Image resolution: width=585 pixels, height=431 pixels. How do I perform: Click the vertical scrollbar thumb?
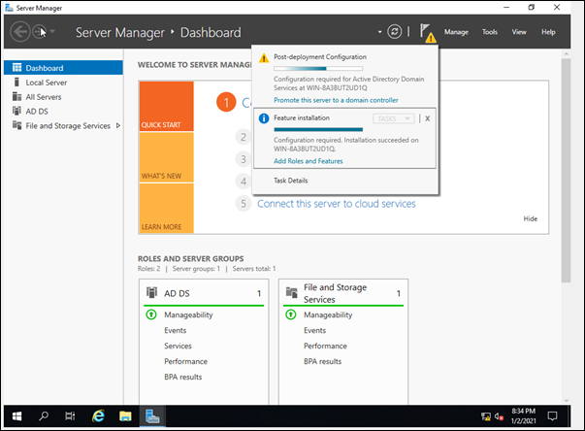566,171
